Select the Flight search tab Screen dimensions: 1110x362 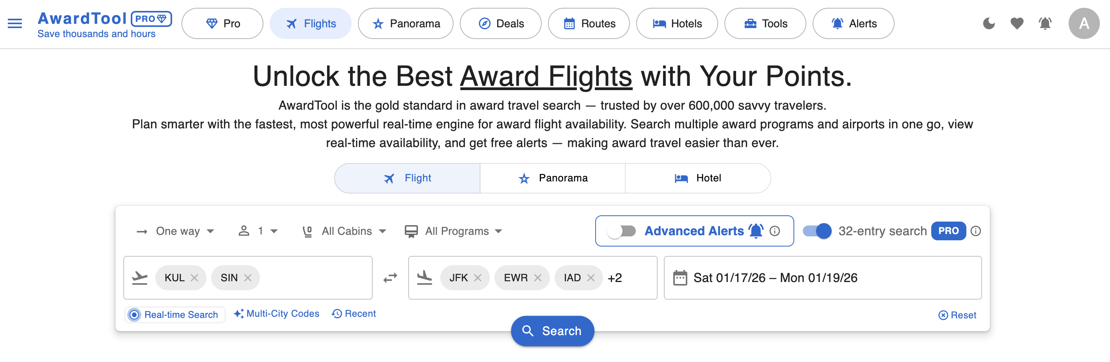pos(407,178)
